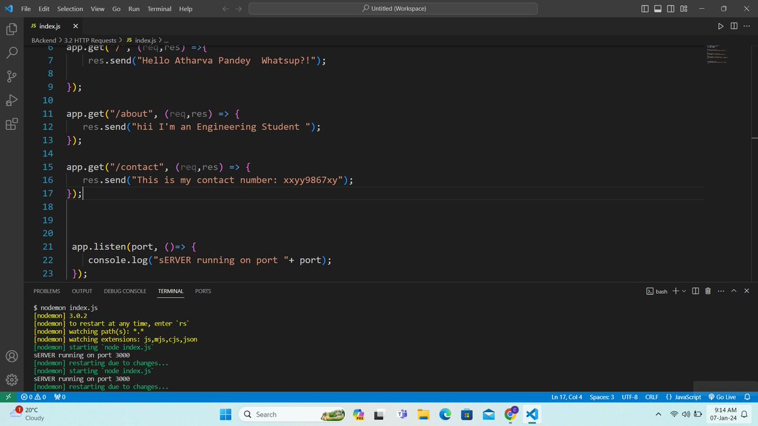Screen dimensions: 758x426
Task: Open the Run and Debug view
Action: (11, 100)
